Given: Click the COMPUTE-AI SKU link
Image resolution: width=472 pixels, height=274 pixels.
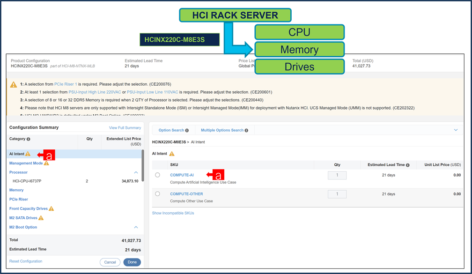Looking at the screenshot, I should point(182,175).
